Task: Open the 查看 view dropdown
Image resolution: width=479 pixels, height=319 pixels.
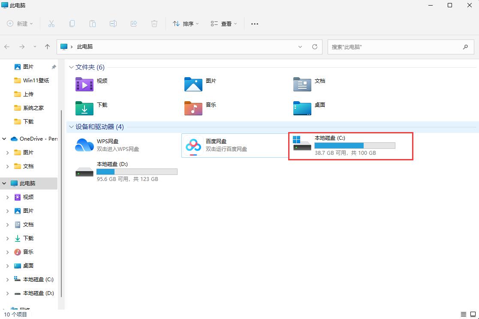Action: (223, 24)
